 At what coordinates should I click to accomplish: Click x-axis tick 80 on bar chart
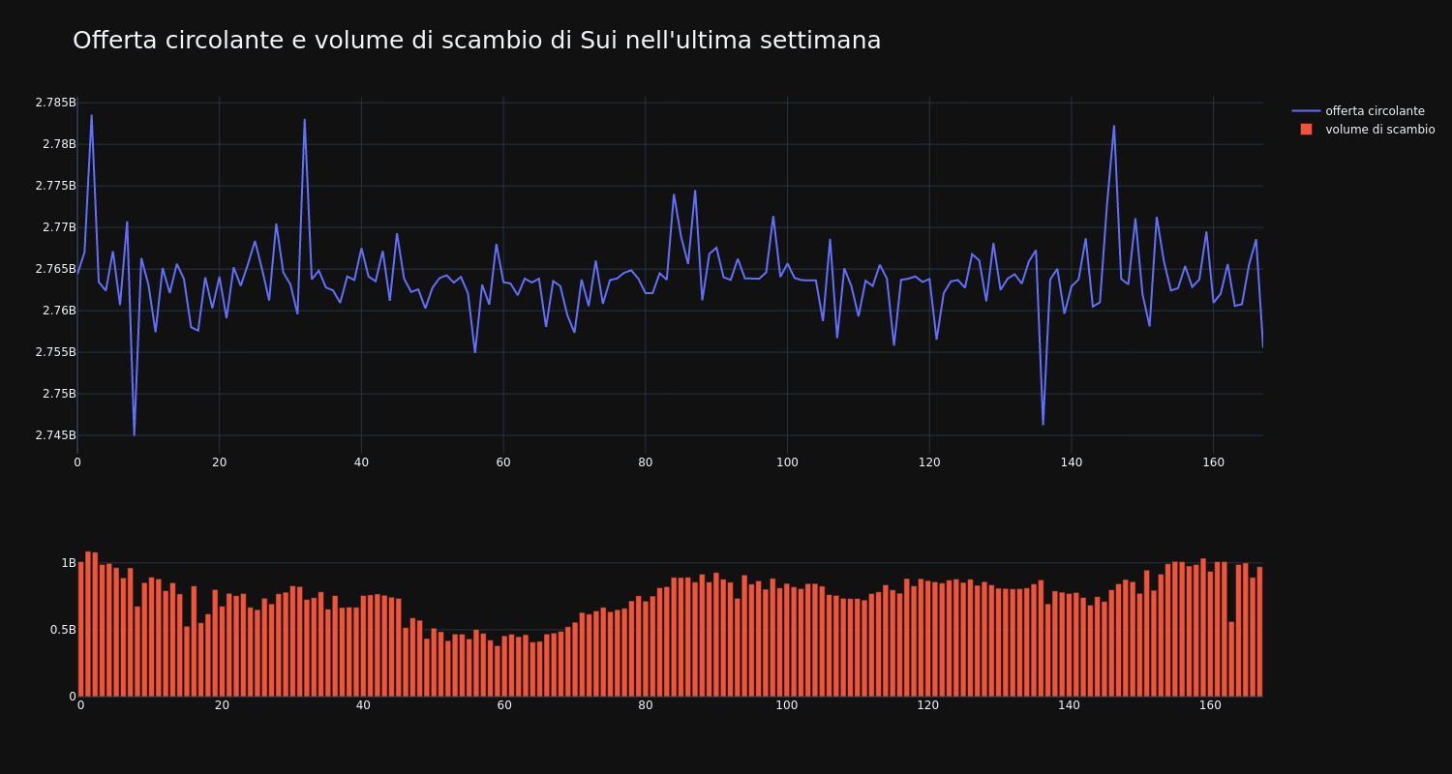click(x=646, y=705)
